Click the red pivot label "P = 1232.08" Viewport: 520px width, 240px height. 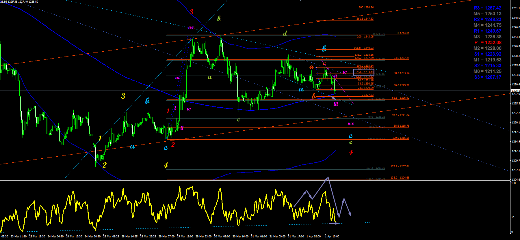[488, 43]
